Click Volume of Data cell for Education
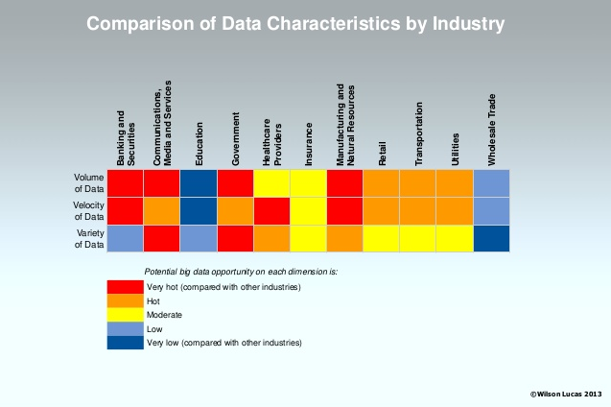The image size is (611, 407). tap(199, 182)
